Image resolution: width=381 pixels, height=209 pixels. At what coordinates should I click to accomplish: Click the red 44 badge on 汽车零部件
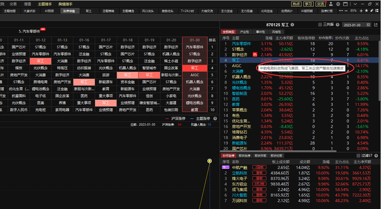[43, 29]
